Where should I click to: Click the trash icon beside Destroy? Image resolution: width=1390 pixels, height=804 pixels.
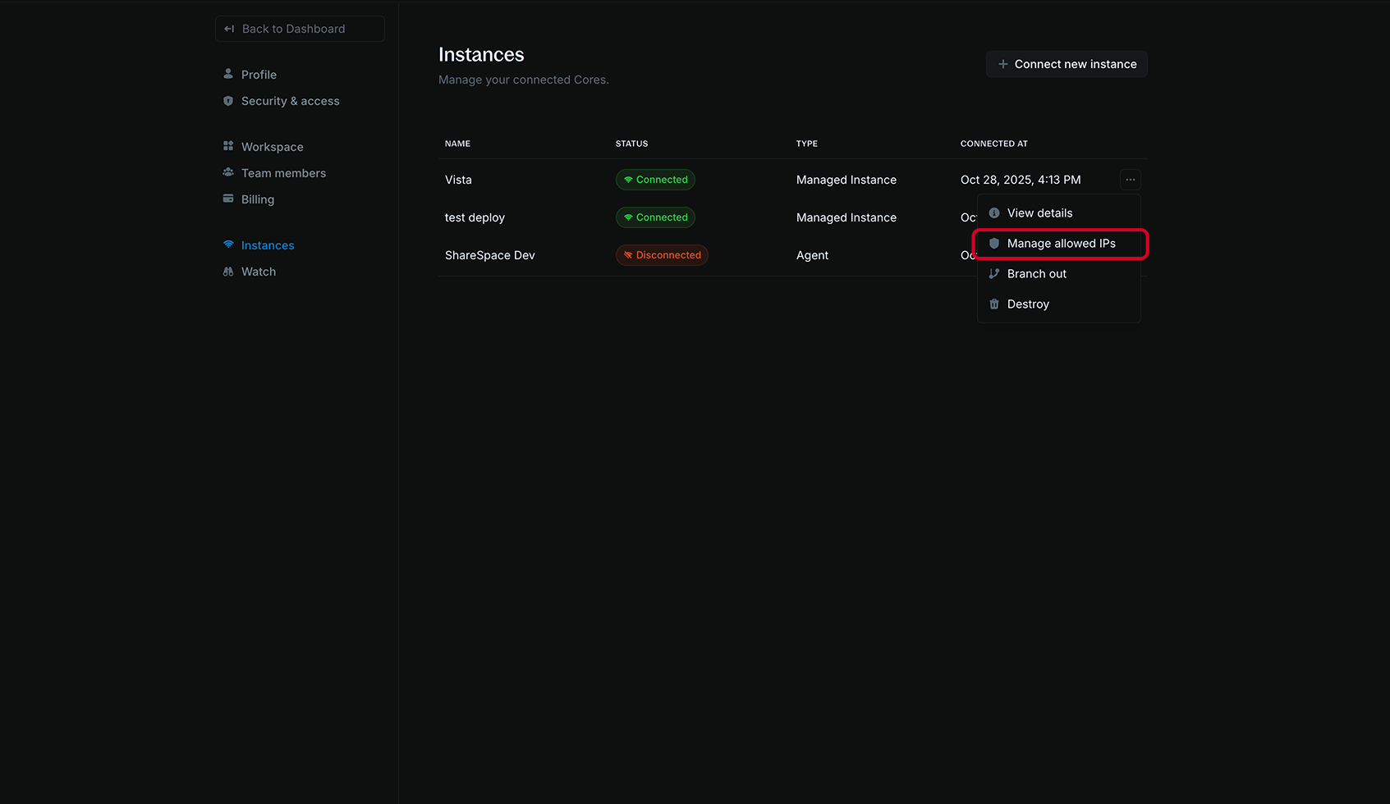coord(994,304)
